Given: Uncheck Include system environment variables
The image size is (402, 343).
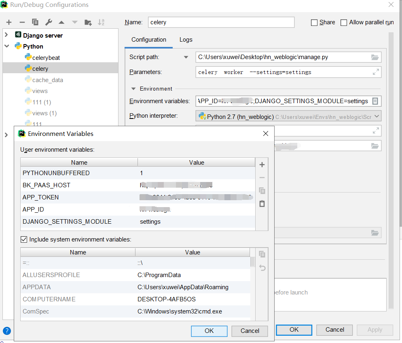Looking at the screenshot, I should click(23, 238).
